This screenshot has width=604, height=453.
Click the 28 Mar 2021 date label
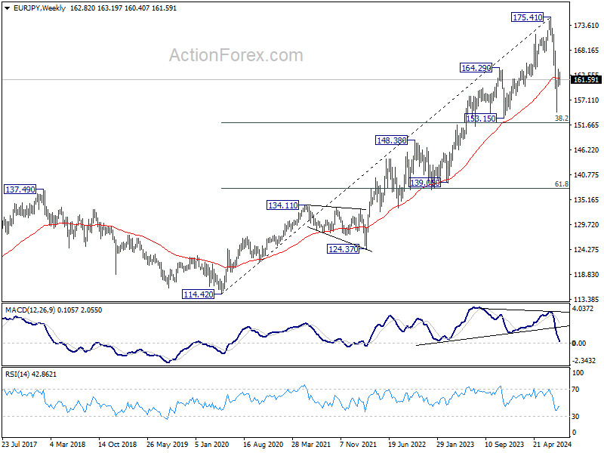click(x=311, y=445)
